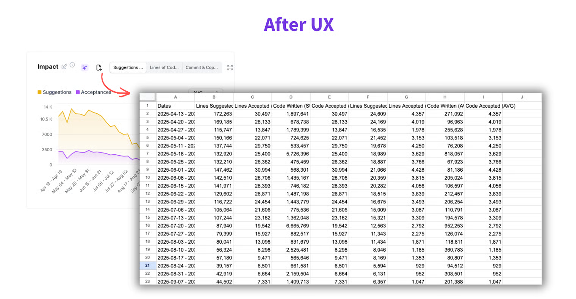Select row 21 header
This screenshot has height=299, width=576.
click(147, 266)
